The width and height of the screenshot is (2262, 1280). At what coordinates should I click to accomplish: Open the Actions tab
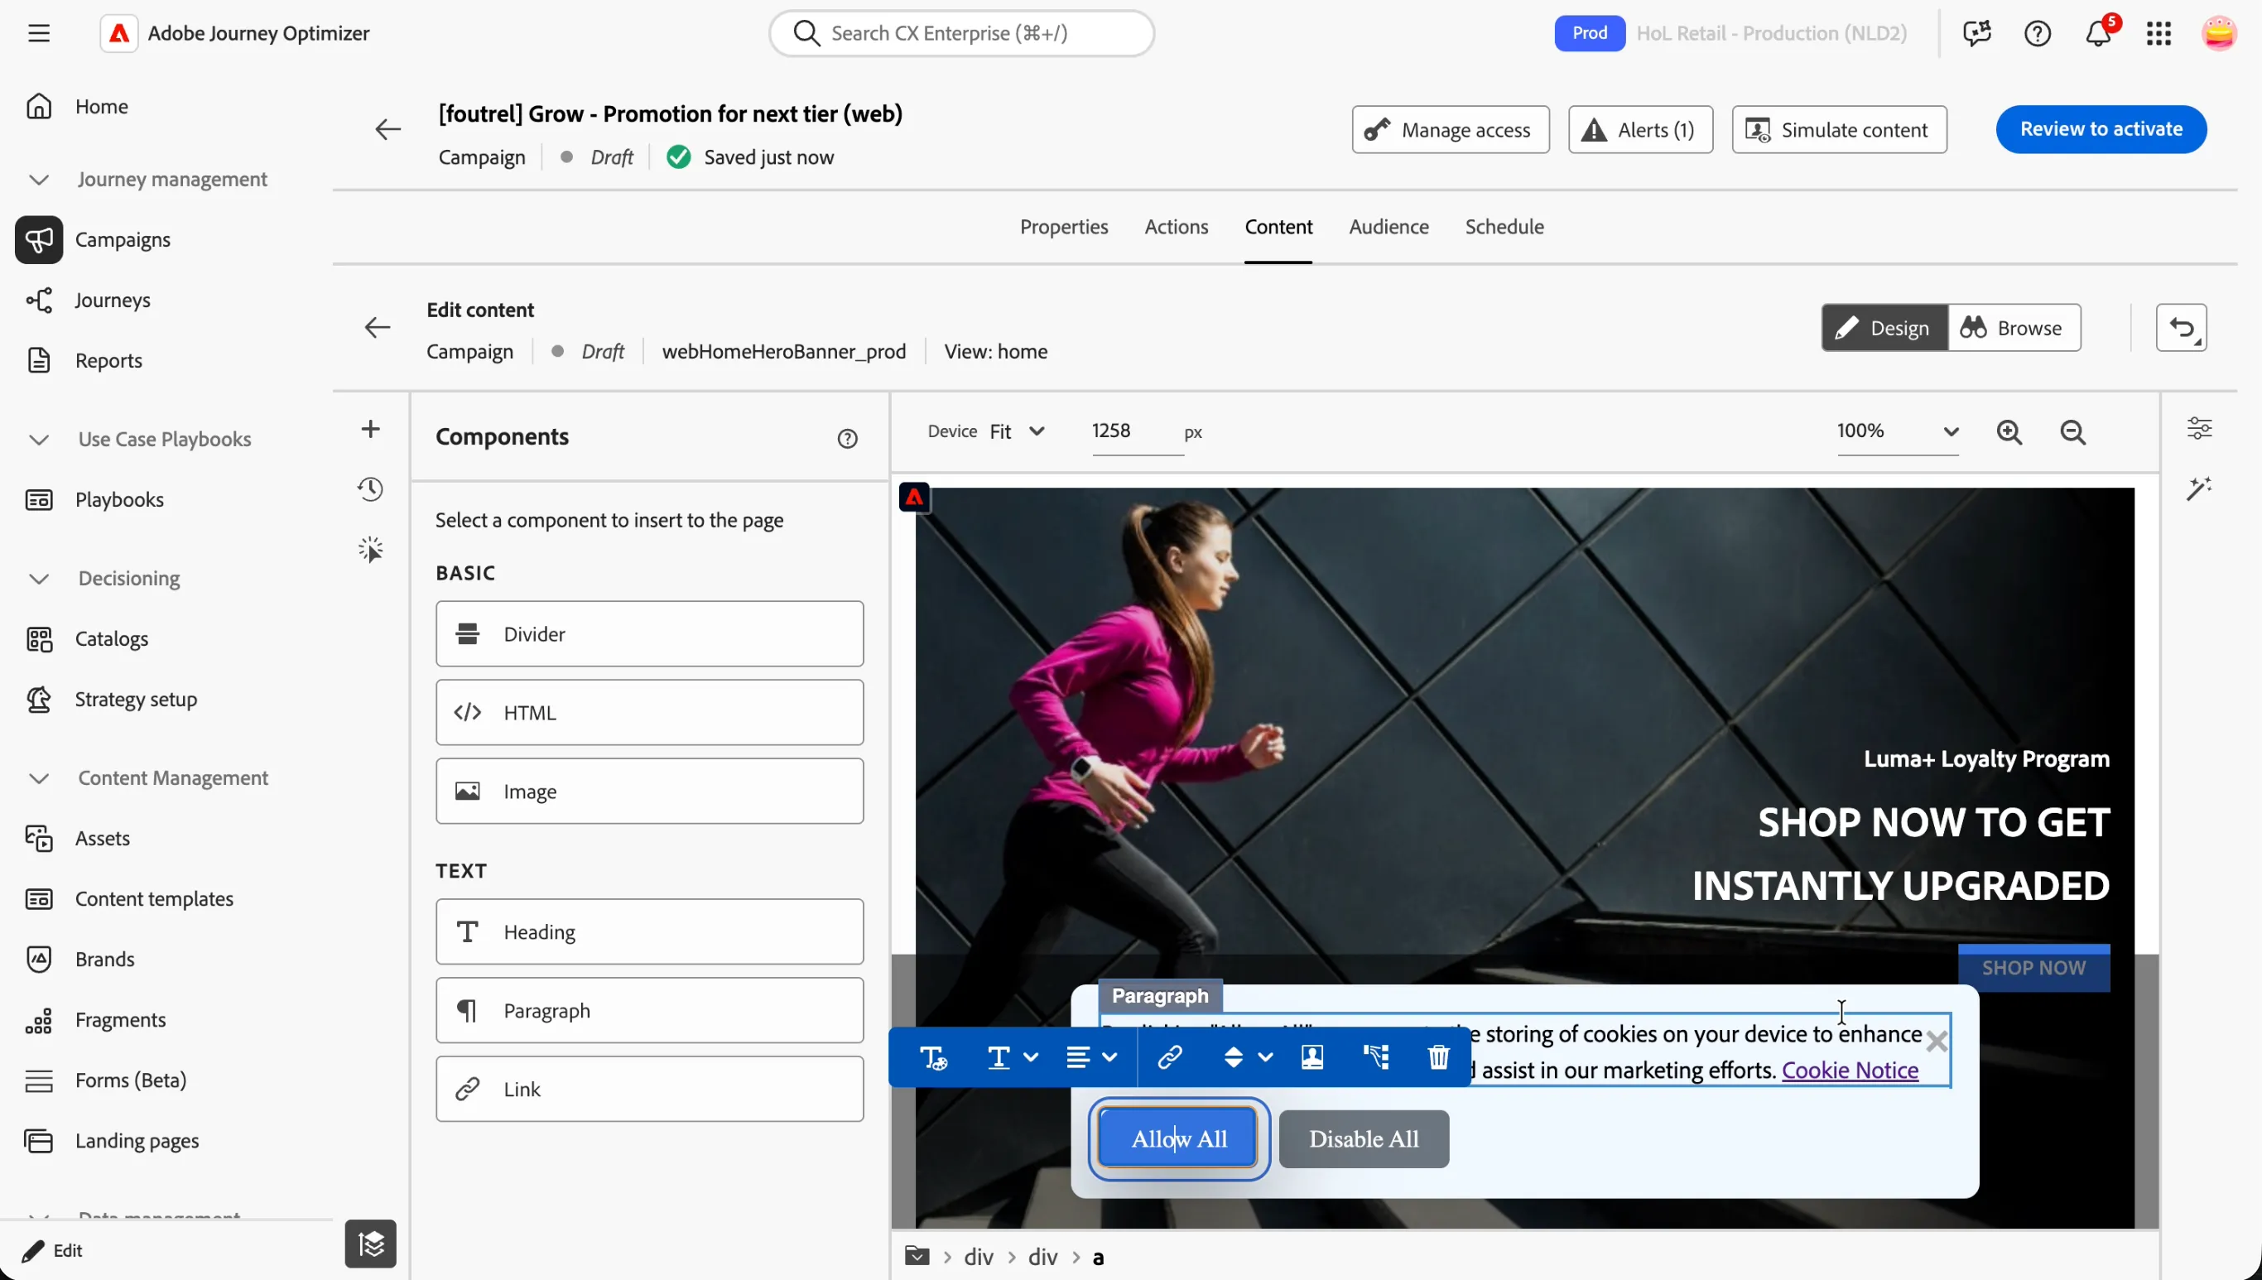pos(1176,227)
